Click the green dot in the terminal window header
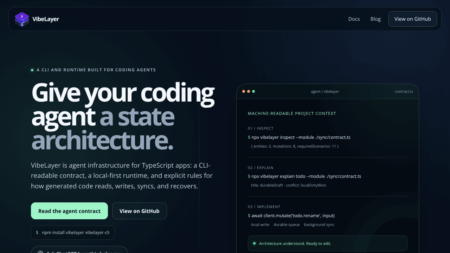 click(253, 91)
